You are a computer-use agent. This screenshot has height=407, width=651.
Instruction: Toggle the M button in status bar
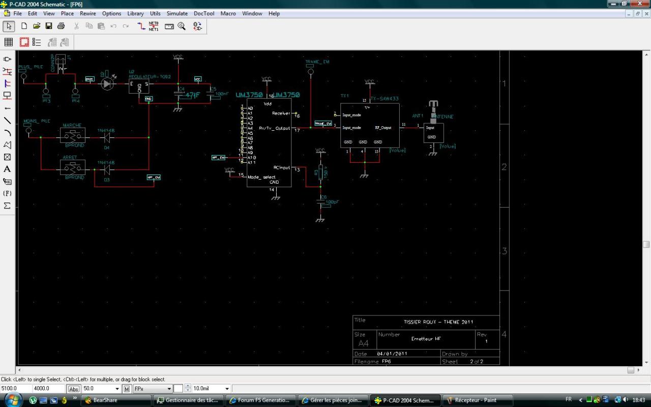(x=127, y=389)
